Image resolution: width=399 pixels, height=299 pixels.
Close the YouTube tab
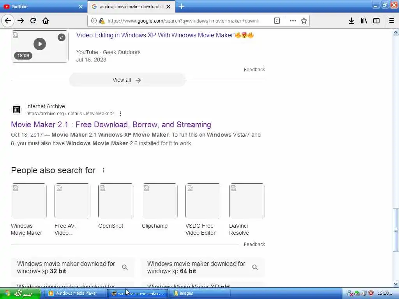click(x=81, y=7)
